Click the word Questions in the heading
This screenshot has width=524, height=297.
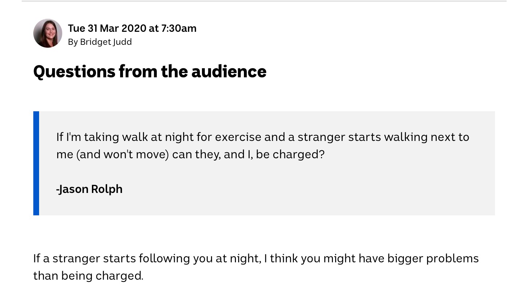pyautogui.click(x=74, y=72)
